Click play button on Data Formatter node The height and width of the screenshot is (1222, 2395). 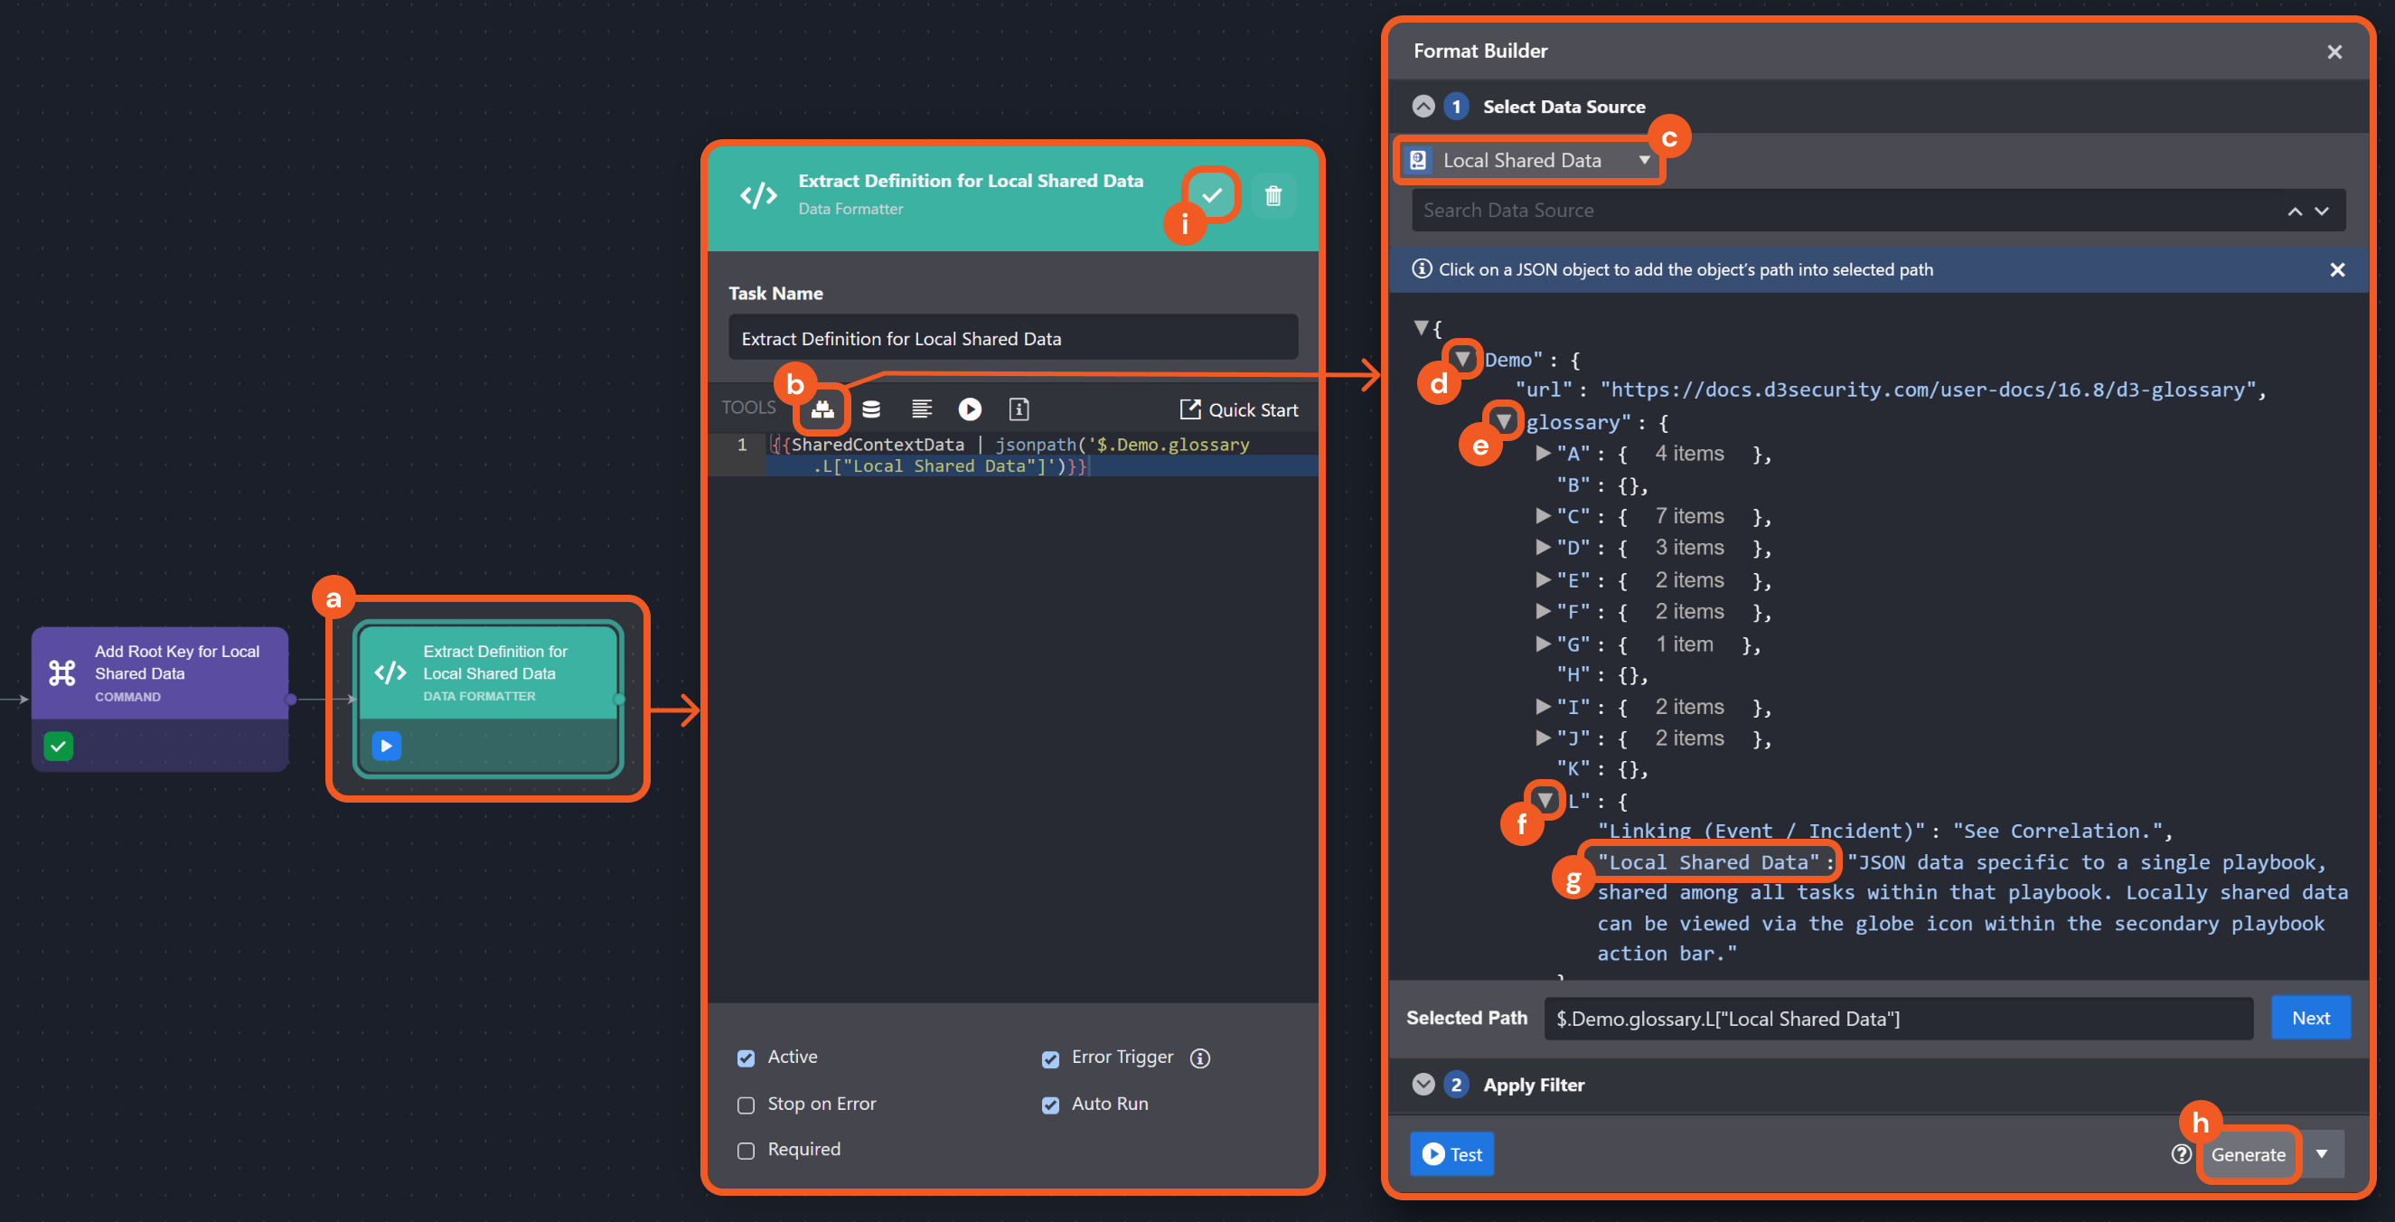tap(387, 746)
